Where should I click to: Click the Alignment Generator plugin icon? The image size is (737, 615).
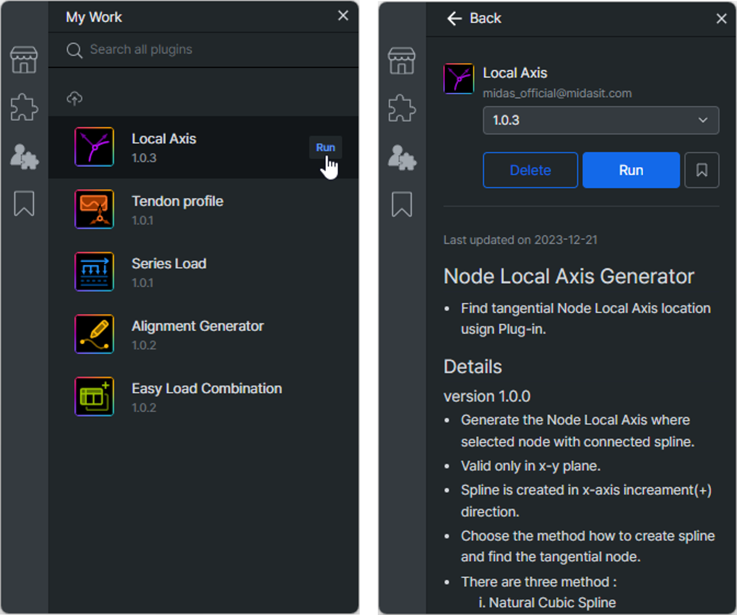tap(94, 334)
